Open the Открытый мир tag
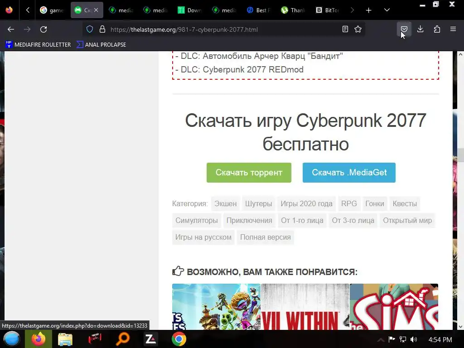Viewport: 464px width, 348px height. point(407,221)
